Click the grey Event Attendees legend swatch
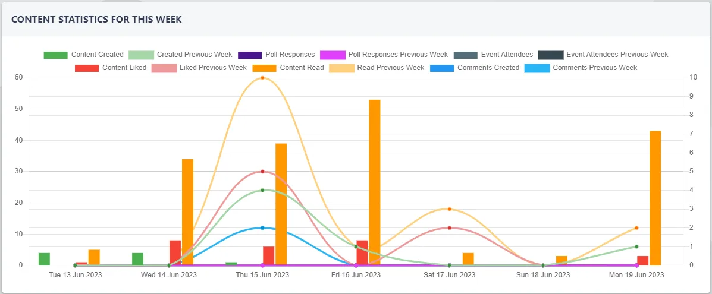 [466, 55]
